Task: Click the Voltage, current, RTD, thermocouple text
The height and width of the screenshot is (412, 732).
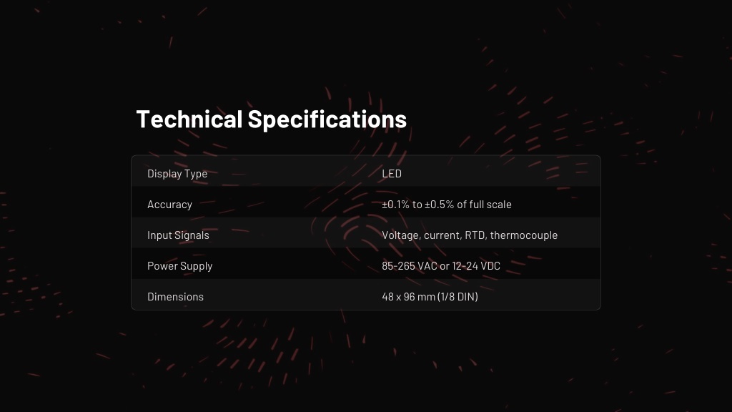Action: (470, 235)
